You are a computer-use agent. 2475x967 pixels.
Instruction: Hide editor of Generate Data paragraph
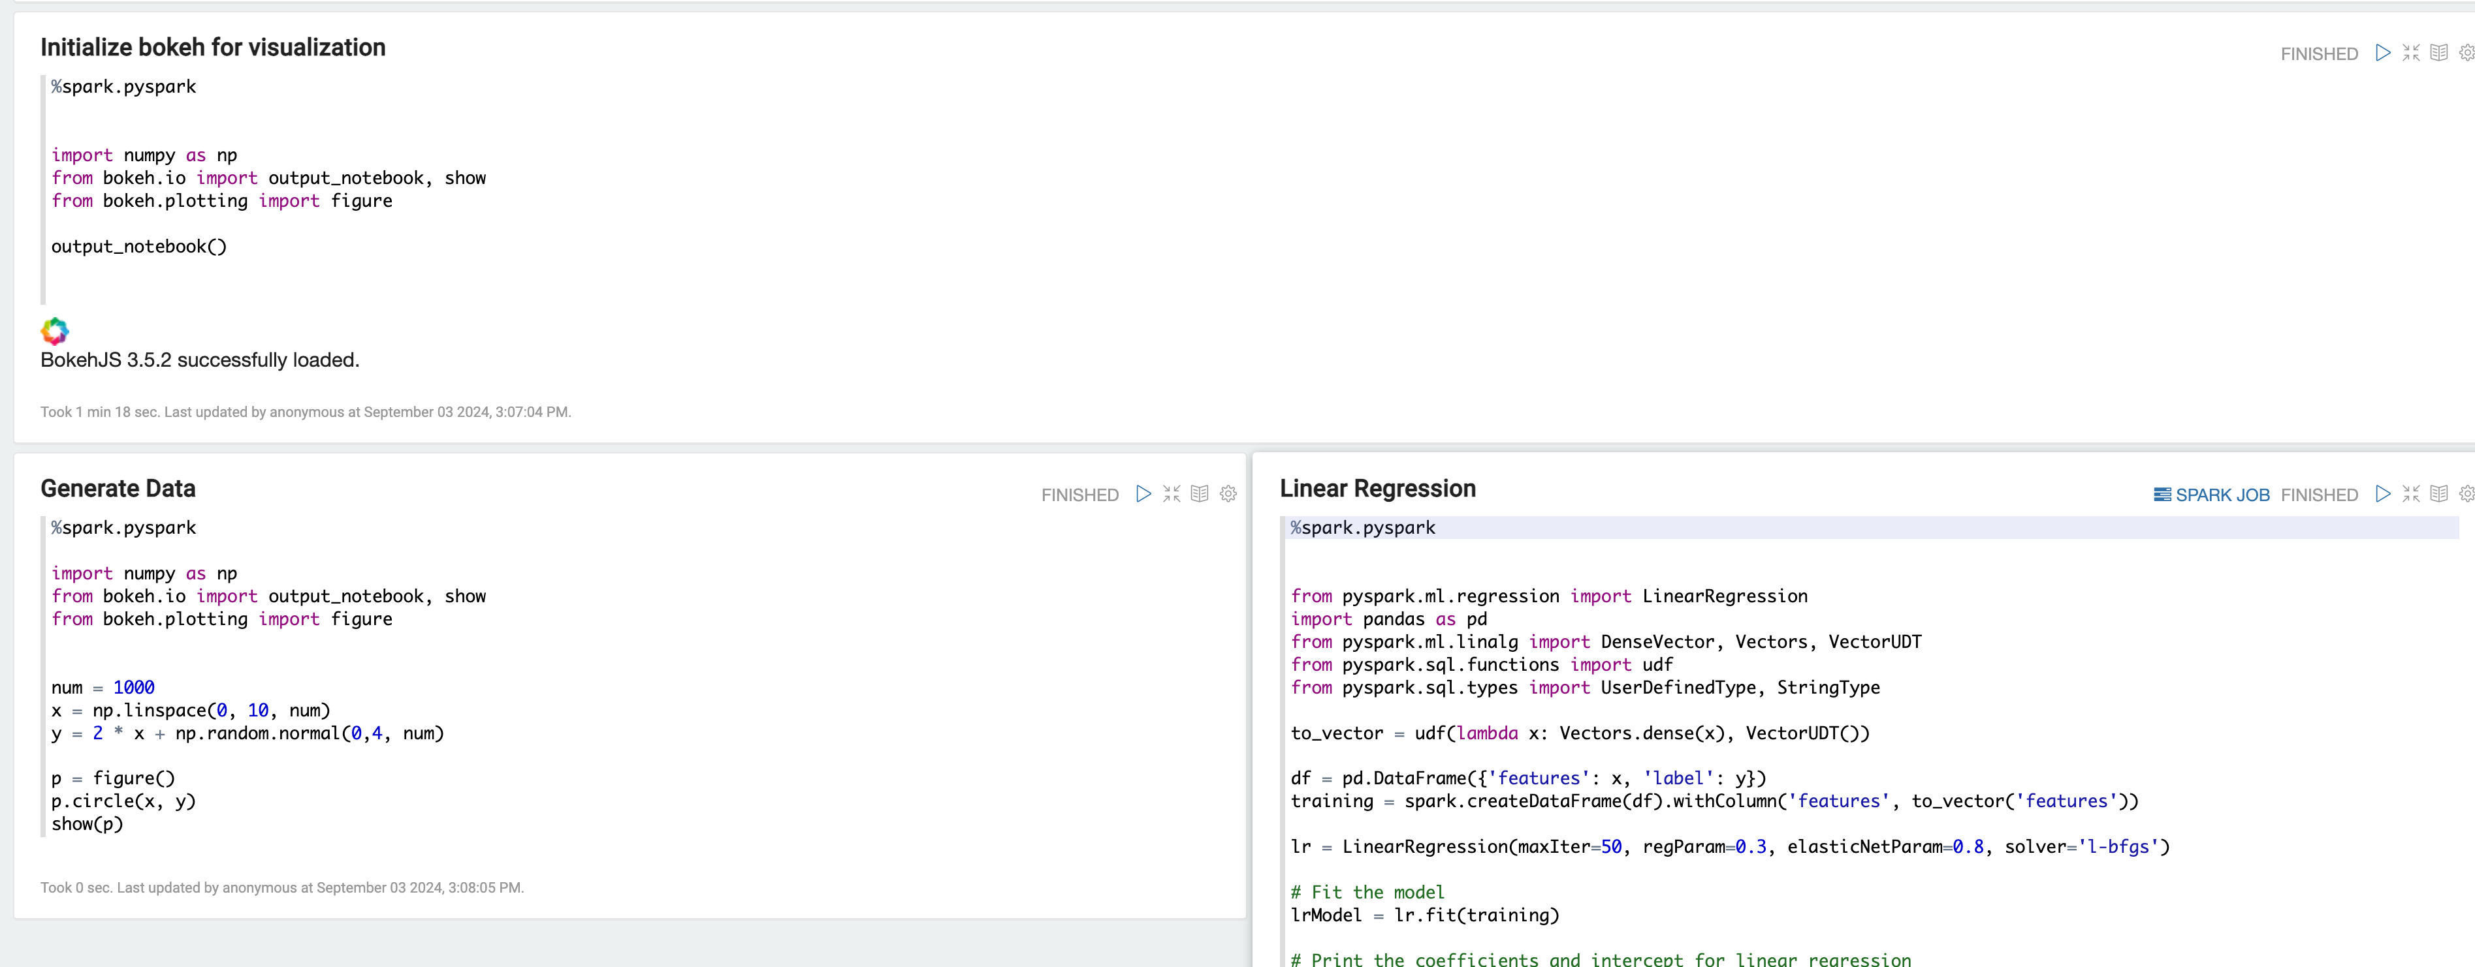[1171, 493]
